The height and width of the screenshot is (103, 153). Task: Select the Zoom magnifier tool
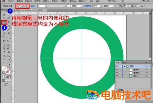pos(9,64)
